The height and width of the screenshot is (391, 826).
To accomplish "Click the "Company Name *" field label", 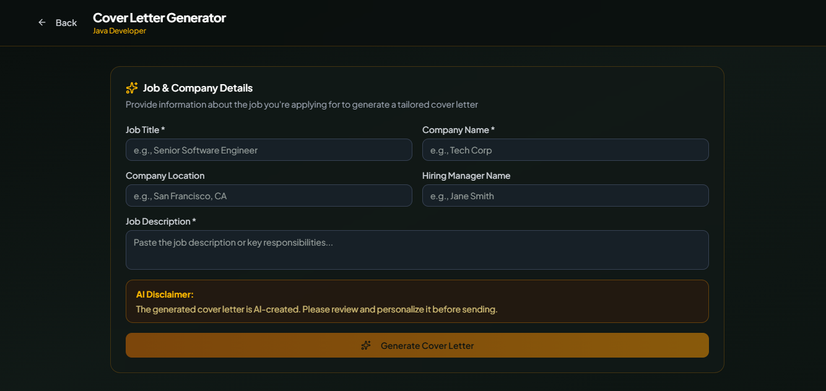I will [x=458, y=130].
